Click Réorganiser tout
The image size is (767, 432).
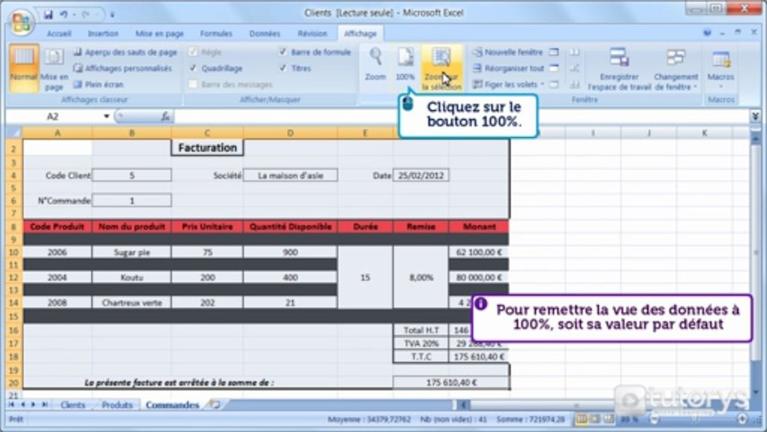[x=509, y=68]
